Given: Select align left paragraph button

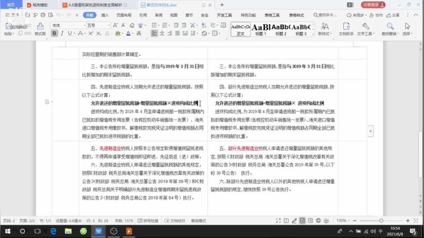Looking at the screenshot, I should (154, 33).
